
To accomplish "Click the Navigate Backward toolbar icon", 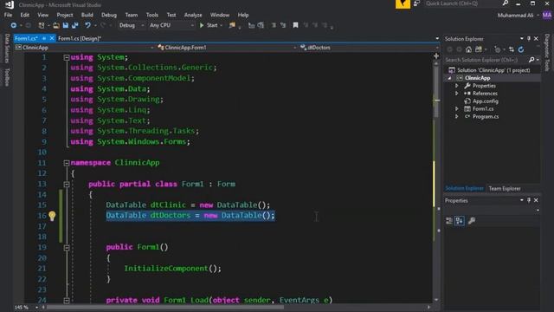I will click(14, 25).
